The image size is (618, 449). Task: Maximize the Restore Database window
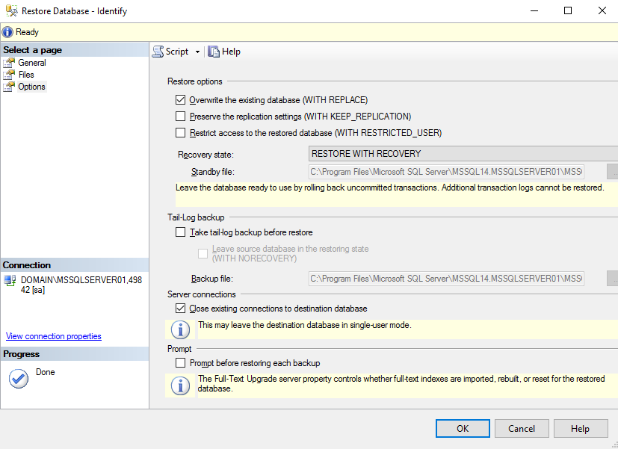coord(568,10)
